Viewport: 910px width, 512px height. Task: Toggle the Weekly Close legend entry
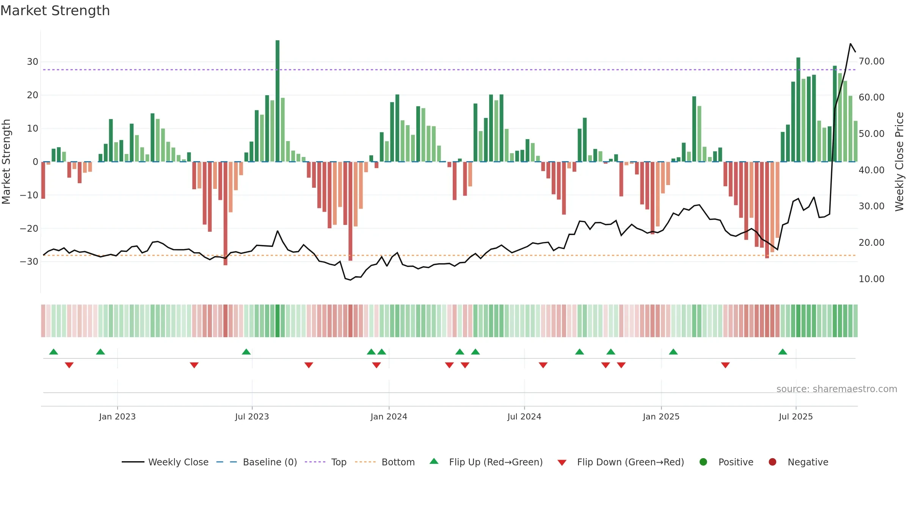pyautogui.click(x=165, y=462)
